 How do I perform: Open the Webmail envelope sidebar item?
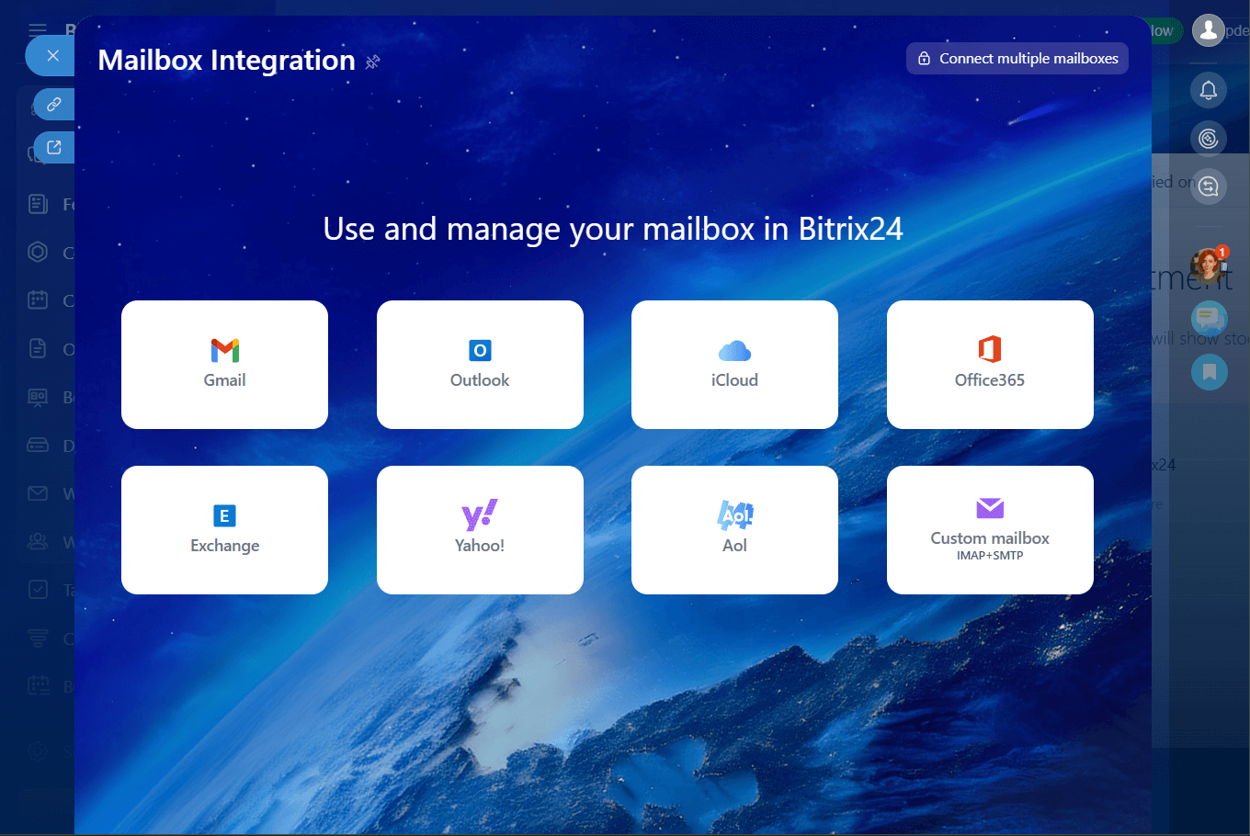pos(38,494)
